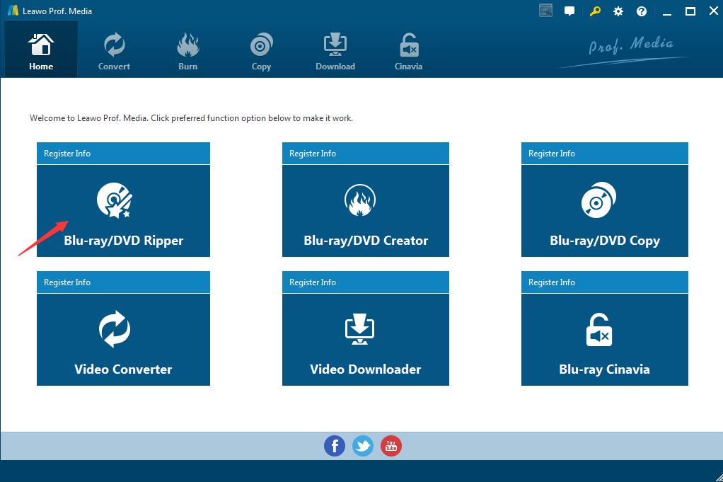This screenshot has height=482, width=723.
Task: Click Register Info above Blu-ray/DVD Ripper
Action: point(67,154)
